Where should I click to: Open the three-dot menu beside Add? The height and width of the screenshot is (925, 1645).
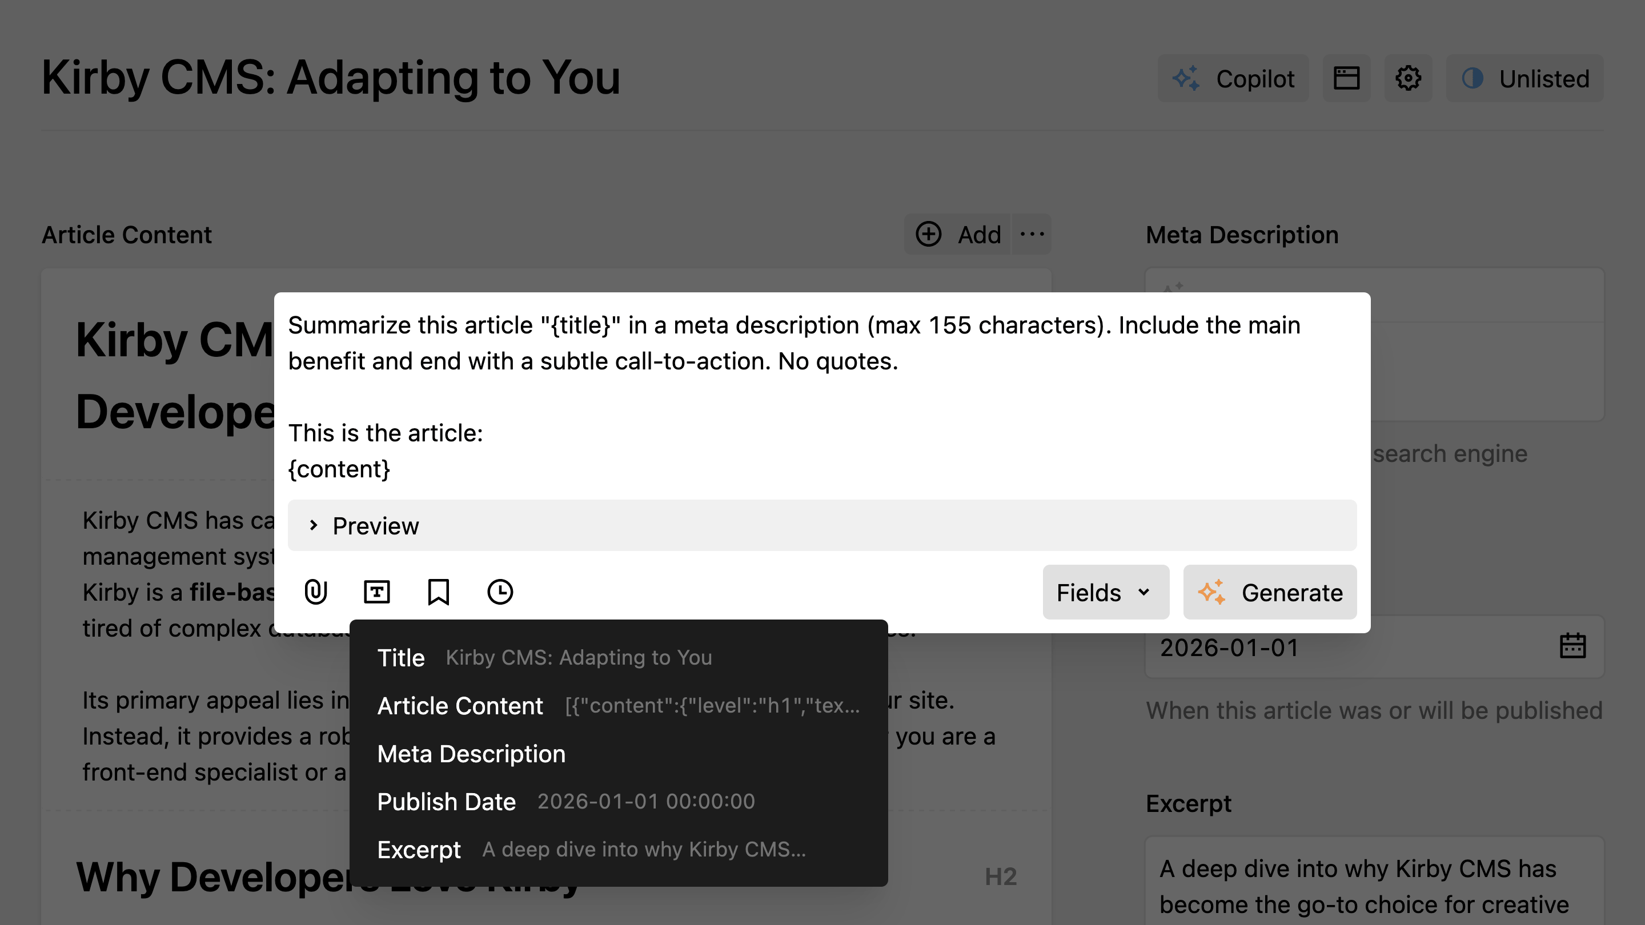click(x=1032, y=234)
